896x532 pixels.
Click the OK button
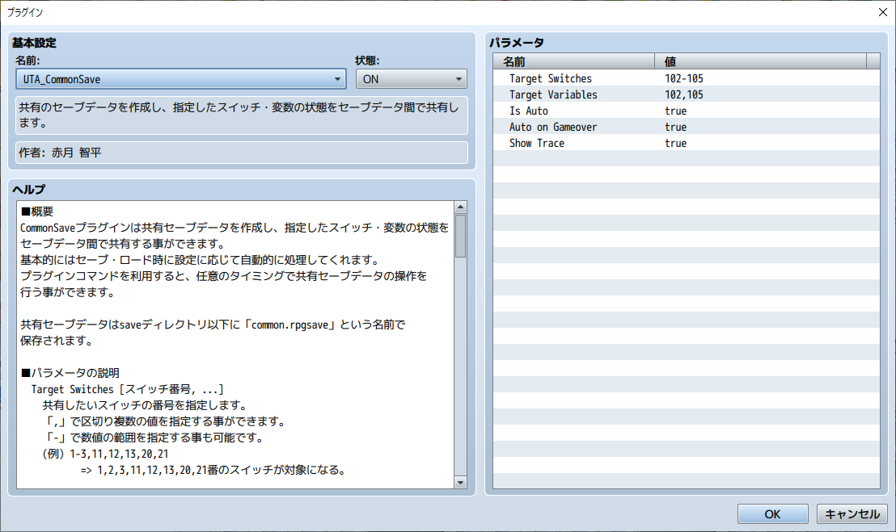772,513
